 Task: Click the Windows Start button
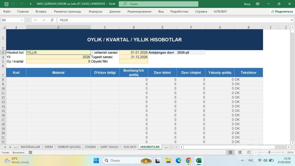(x=96, y=161)
